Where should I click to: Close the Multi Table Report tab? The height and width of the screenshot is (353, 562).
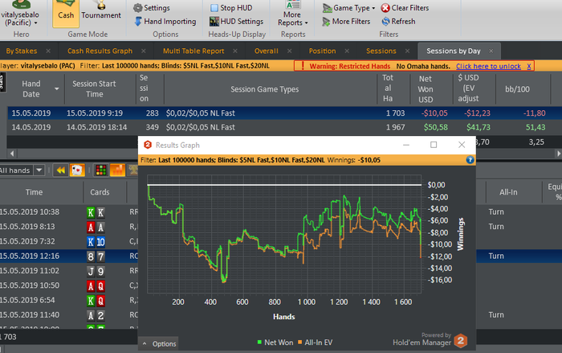click(235, 51)
